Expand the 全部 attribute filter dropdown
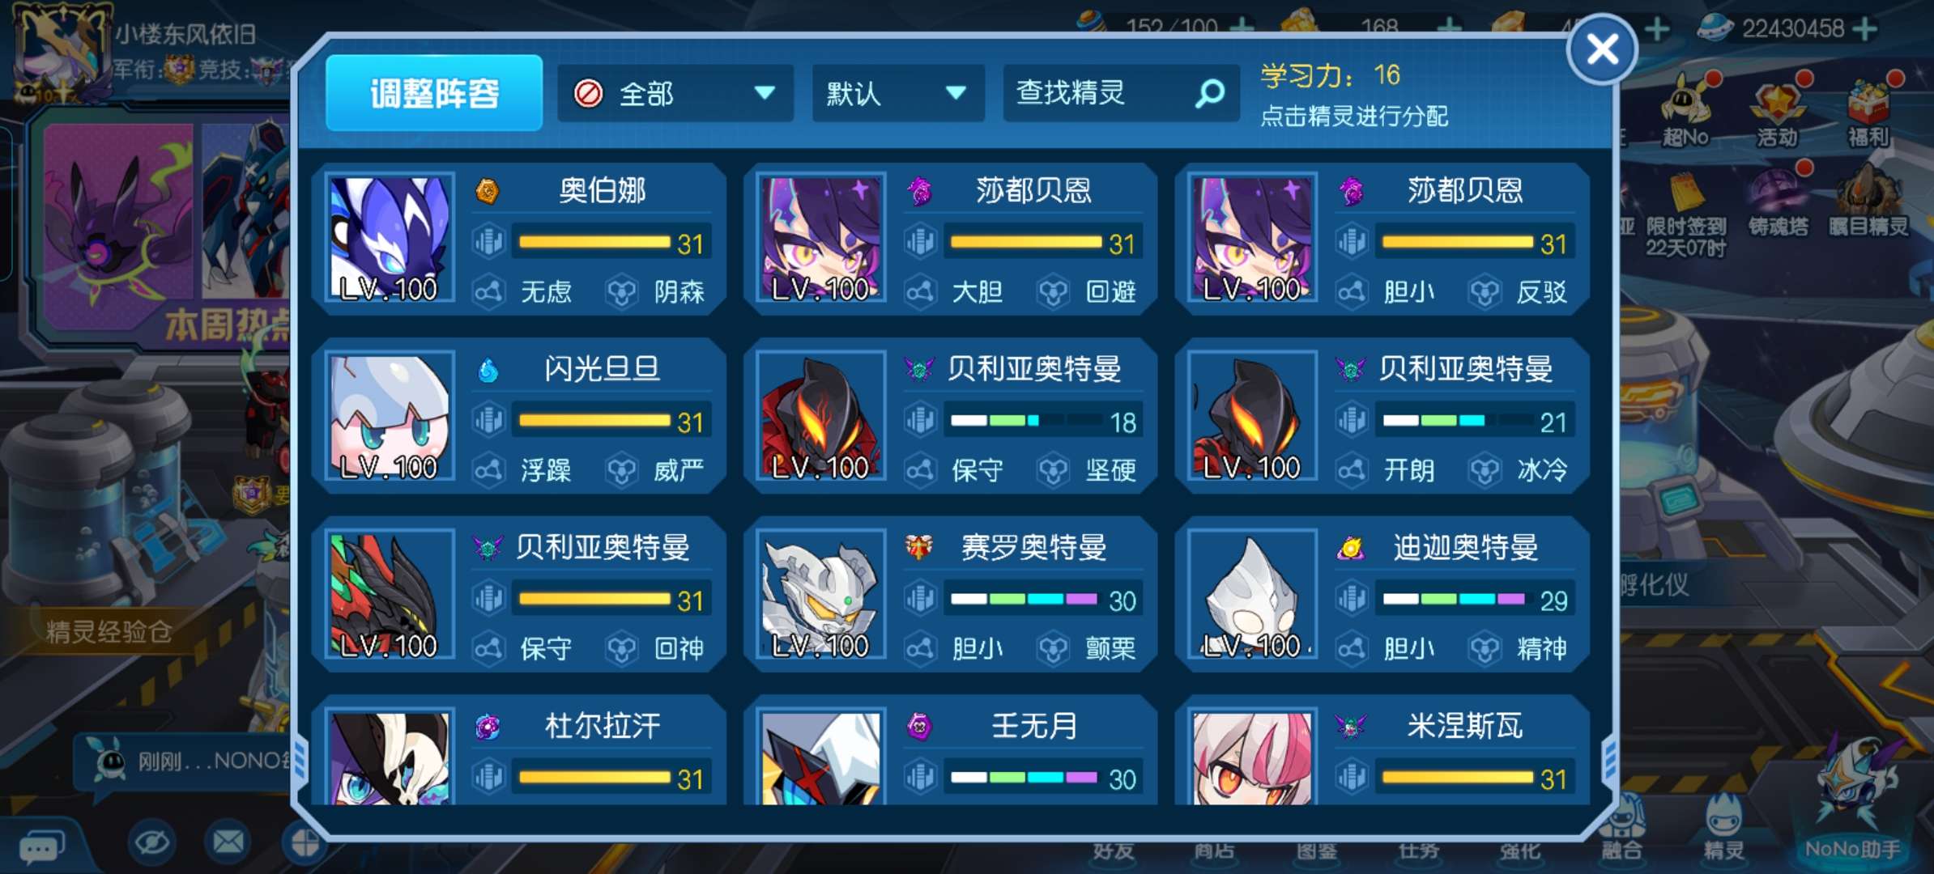 pyautogui.click(x=675, y=93)
